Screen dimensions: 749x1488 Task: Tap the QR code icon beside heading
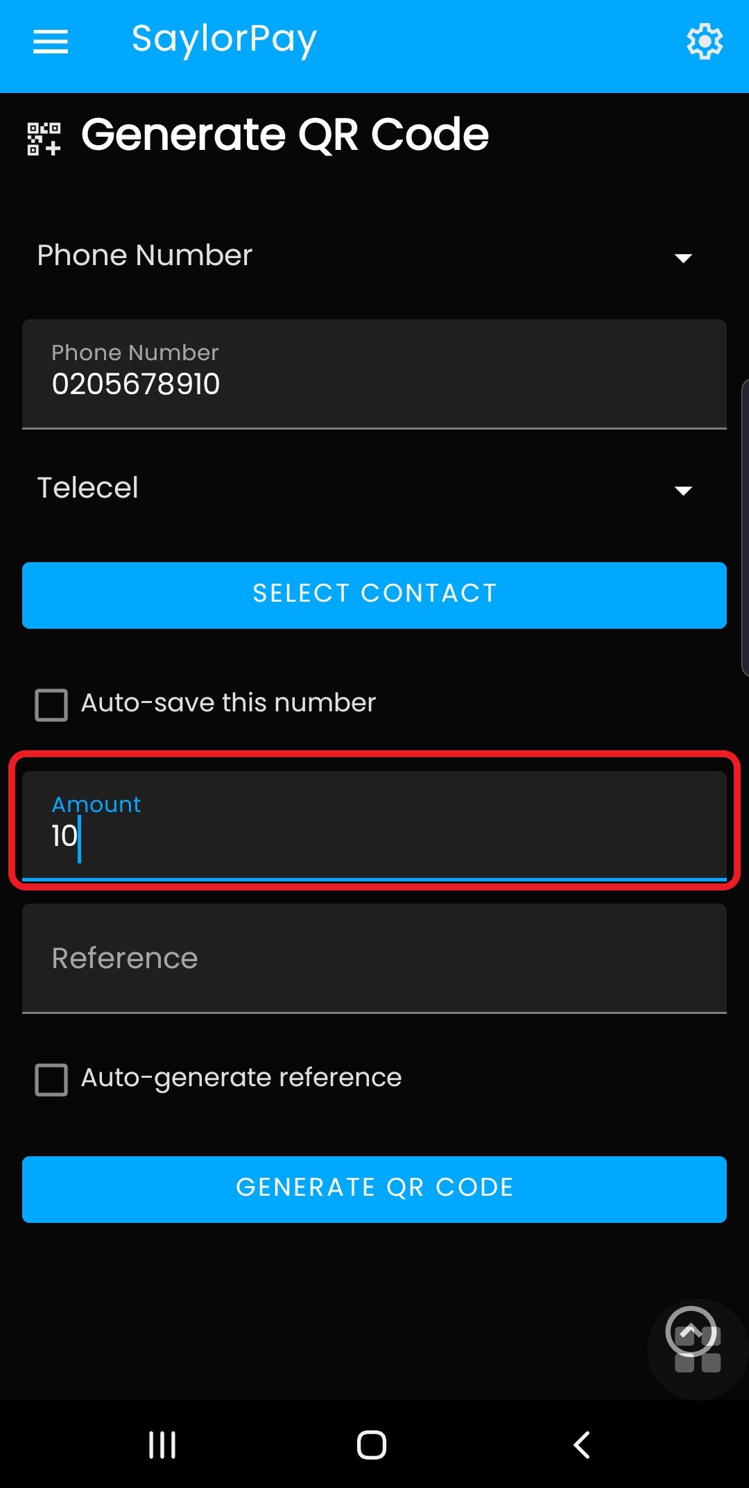[x=44, y=138]
